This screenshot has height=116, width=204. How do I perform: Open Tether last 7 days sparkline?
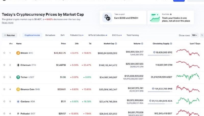click(188, 76)
